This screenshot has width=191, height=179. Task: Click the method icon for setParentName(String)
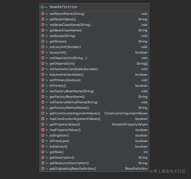(x=43, y=14)
